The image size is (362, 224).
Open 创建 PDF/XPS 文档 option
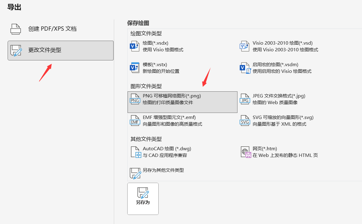(x=61, y=29)
